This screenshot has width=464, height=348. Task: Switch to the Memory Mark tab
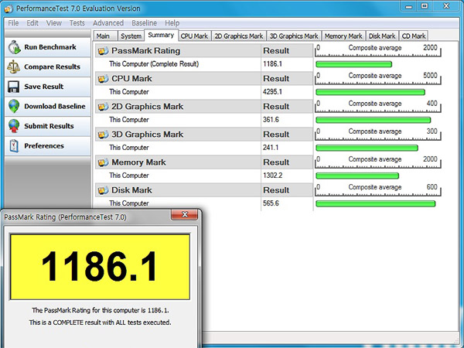coord(343,36)
